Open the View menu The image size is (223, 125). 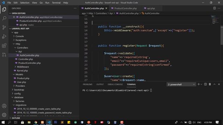[x=34, y=3]
